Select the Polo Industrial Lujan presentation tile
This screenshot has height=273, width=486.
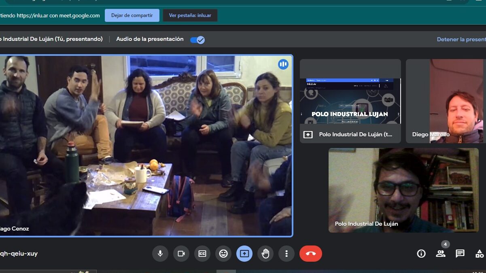[350, 101]
